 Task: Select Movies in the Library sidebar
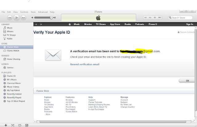tap(10, 31)
